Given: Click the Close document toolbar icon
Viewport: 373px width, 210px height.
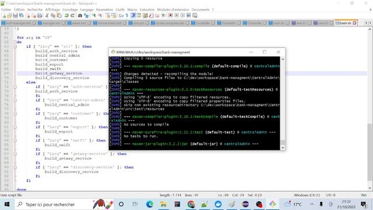Looking at the screenshot, I should click(x=29, y=16).
